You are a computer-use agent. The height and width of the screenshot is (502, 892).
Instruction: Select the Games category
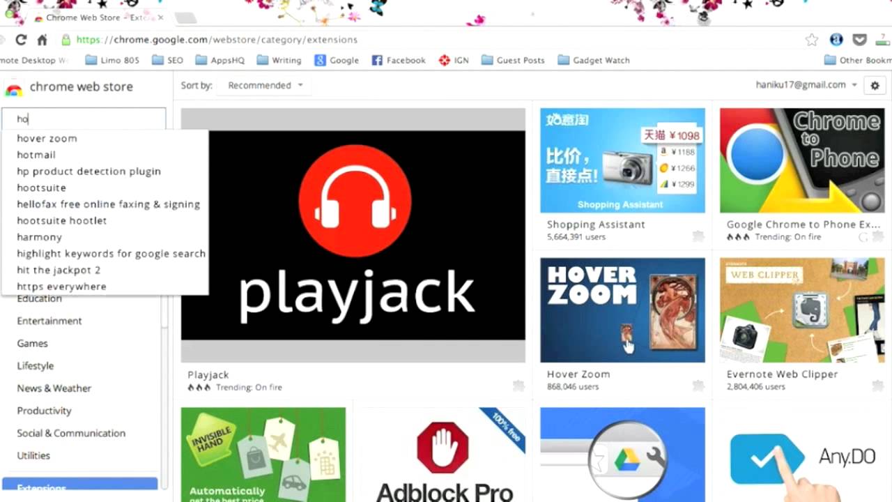[x=33, y=343]
